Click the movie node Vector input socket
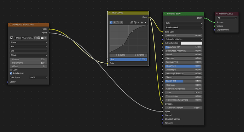Screen dimensions: 244x132 (x=8, y=82)
